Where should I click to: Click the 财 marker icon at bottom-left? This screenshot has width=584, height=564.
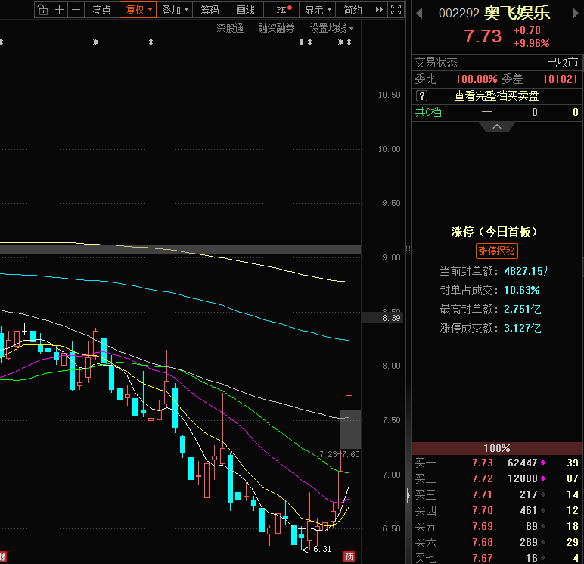click(x=2, y=557)
